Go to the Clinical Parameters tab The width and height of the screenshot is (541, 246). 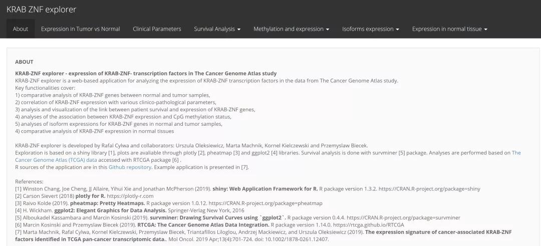(157, 29)
